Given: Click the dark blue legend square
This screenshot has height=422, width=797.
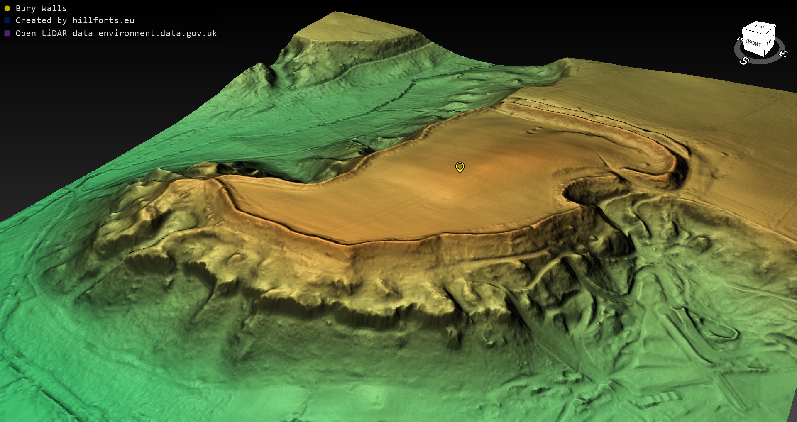Looking at the screenshot, I should pos(7,20).
